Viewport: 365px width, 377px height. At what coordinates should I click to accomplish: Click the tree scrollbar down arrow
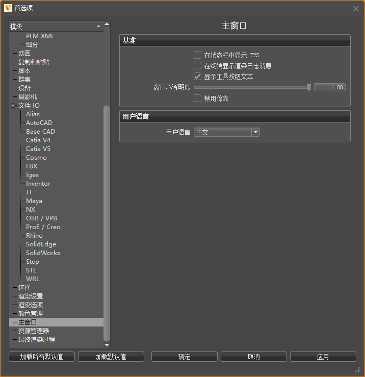click(107, 345)
